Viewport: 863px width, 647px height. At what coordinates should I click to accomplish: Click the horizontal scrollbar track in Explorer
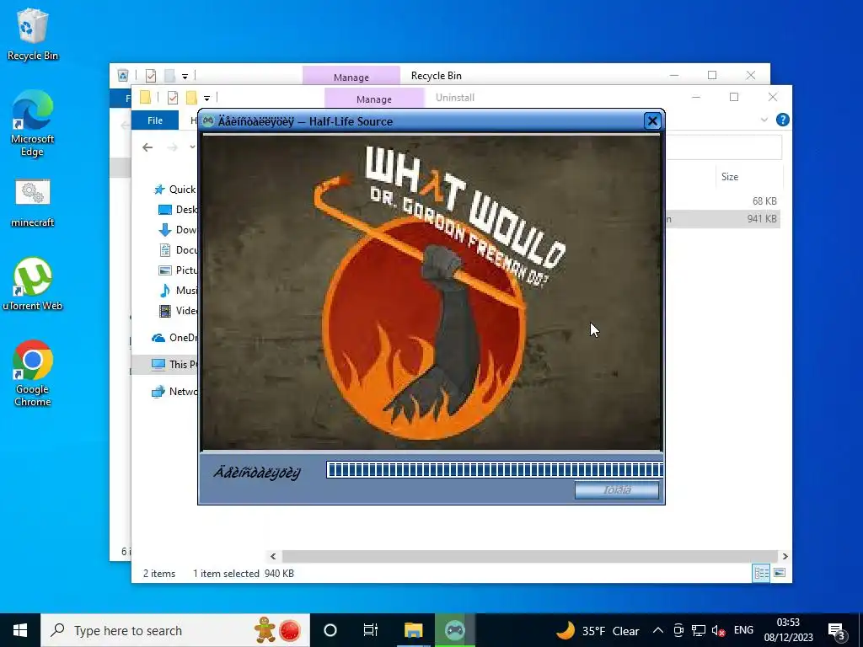pyautogui.click(x=529, y=556)
